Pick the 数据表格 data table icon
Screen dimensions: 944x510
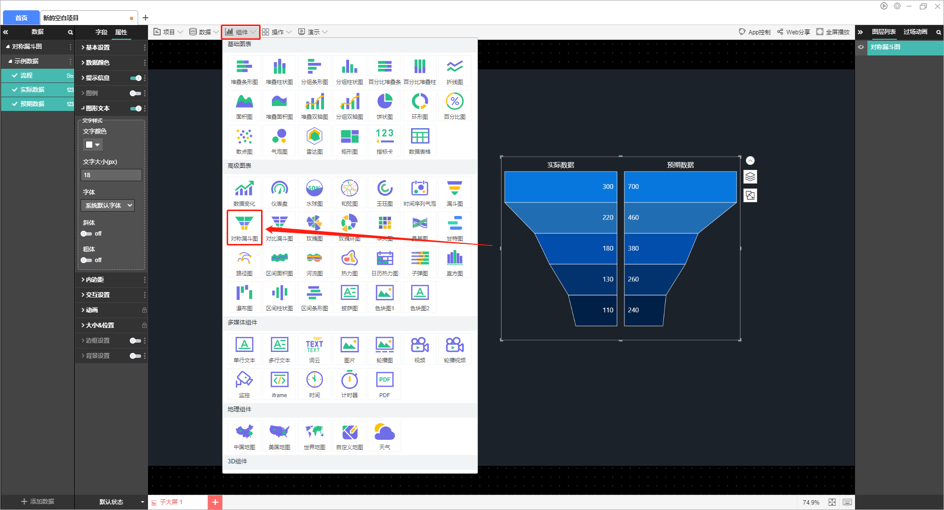[x=419, y=140]
